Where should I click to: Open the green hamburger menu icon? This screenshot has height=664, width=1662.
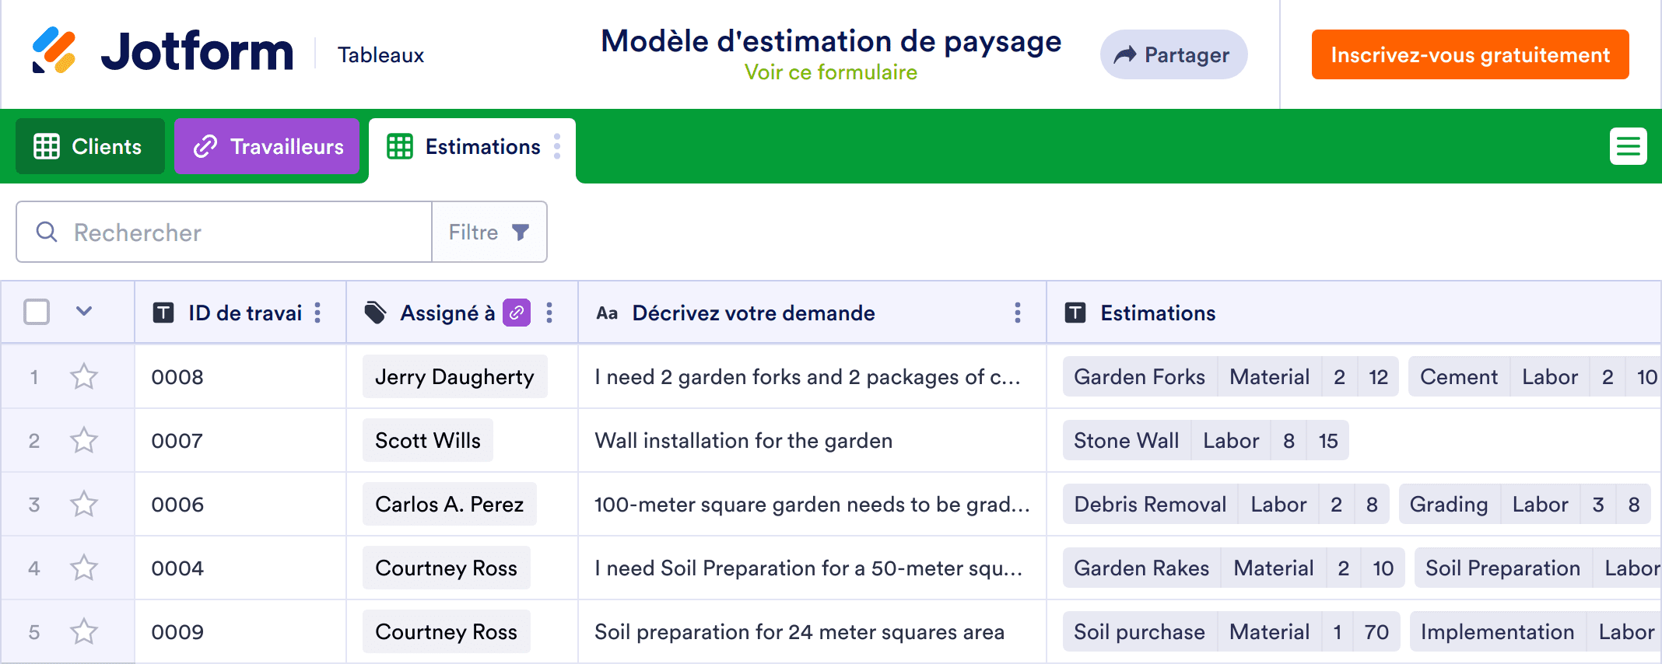point(1628,146)
